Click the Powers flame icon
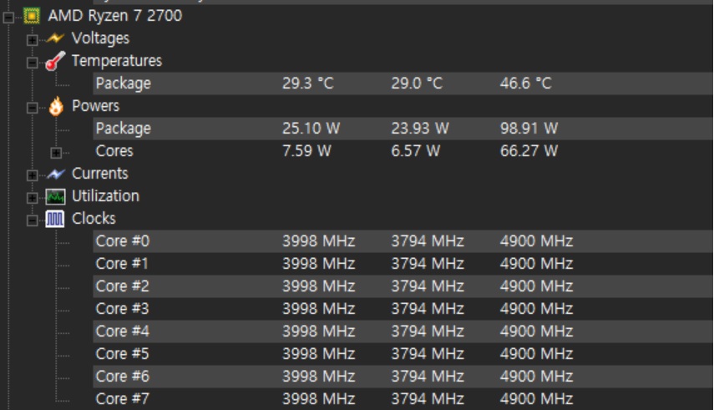This screenshot has width=714, height=410. pos(56,107)
